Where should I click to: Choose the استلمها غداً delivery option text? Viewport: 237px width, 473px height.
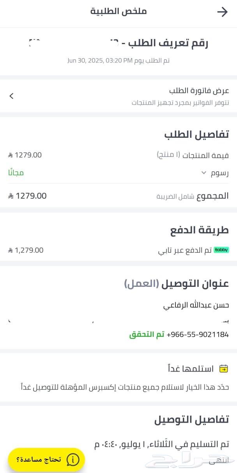[x=191, y=368]
